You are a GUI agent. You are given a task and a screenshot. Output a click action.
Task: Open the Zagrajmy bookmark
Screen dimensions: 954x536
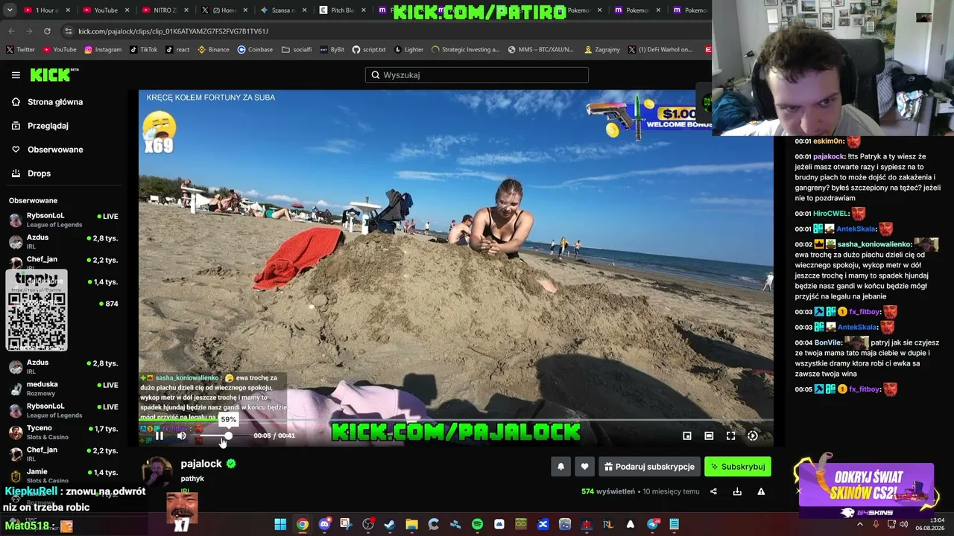pyautogui.click(x=602, y=50)
